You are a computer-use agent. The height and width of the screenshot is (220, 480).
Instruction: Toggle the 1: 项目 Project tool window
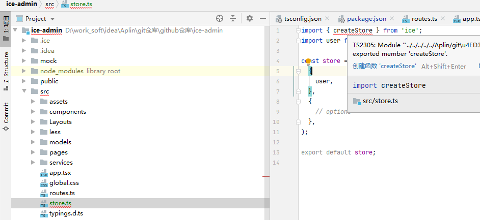(6, 29)
